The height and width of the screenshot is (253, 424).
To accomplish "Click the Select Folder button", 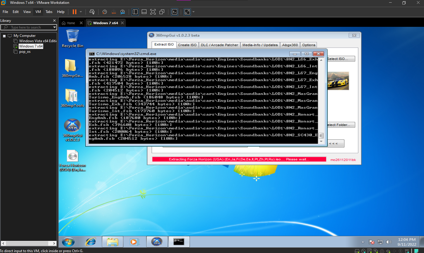I will pyautogui.click(x=341, y=125).
